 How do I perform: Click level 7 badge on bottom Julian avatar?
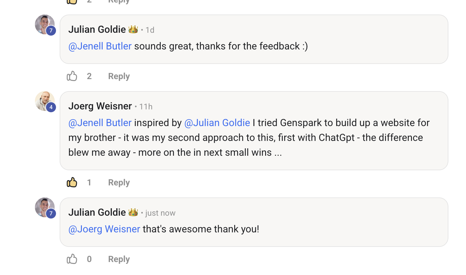(51, 214)
